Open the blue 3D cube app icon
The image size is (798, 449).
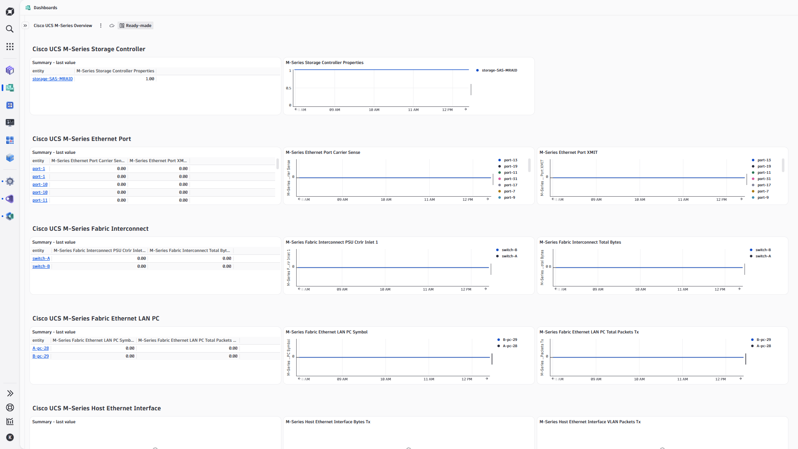point(10,158)
